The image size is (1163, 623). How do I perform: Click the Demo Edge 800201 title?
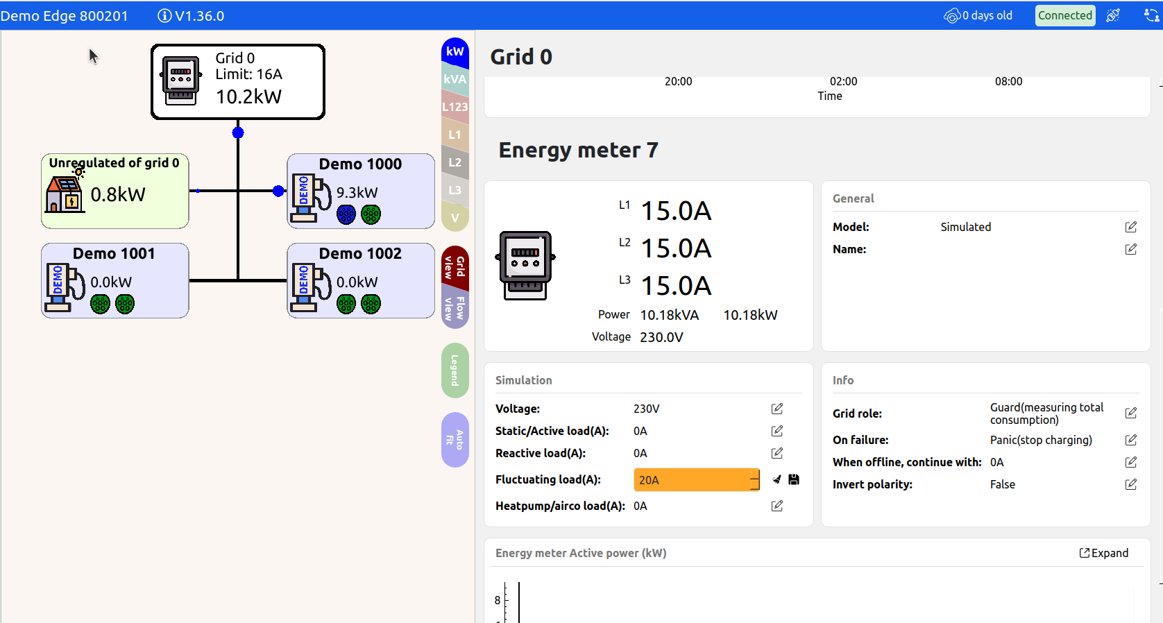point(65,15)
